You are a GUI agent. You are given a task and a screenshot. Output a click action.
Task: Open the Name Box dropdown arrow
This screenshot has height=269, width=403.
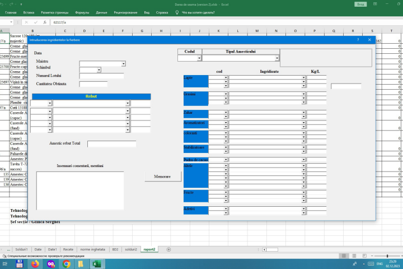click(11, 22)
